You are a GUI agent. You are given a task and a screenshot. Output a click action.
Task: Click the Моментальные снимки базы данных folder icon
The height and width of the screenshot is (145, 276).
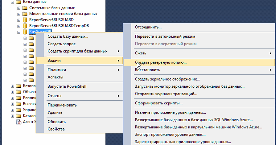click(25, 14)
